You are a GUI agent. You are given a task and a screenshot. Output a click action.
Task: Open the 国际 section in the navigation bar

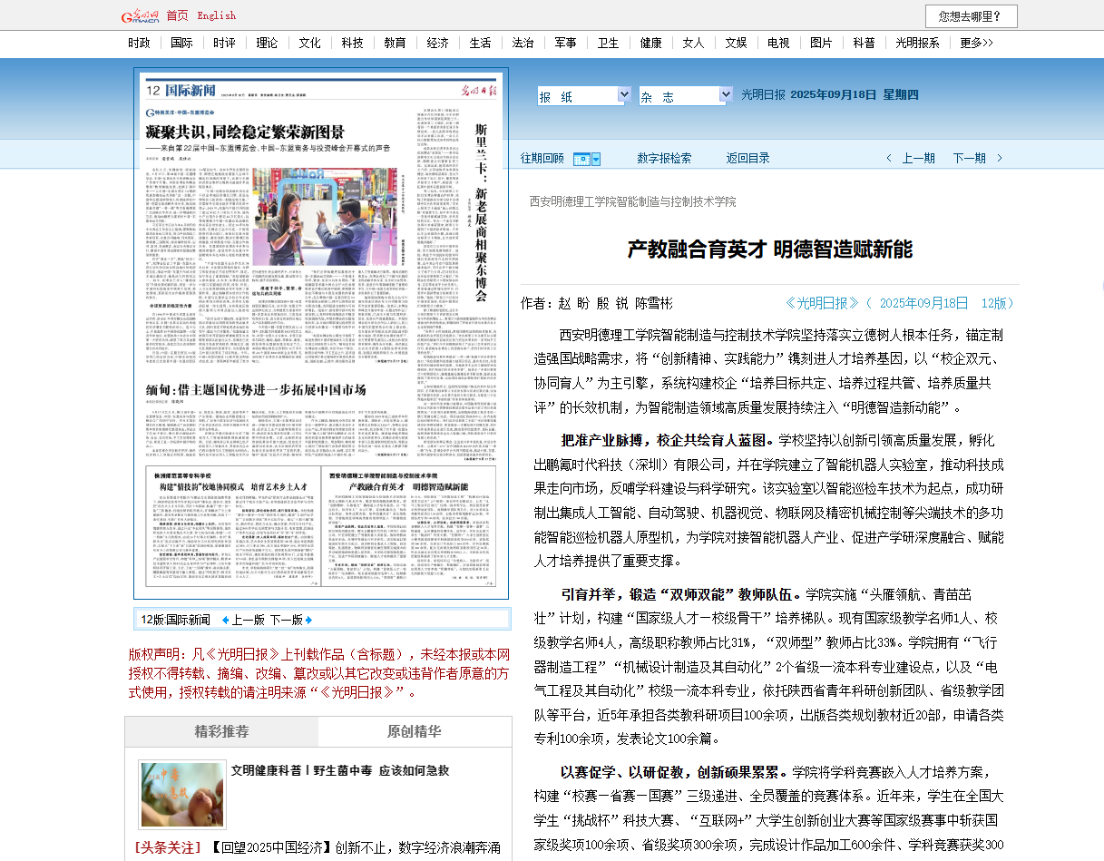181,43
